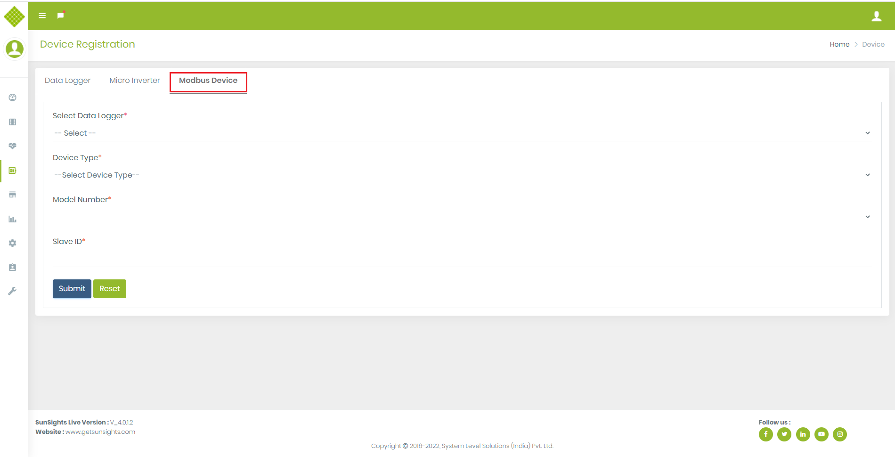This screenshot has height=457, width=895.
Task: Expand the Model Number dropdown
Action: (x=462, y=217)
